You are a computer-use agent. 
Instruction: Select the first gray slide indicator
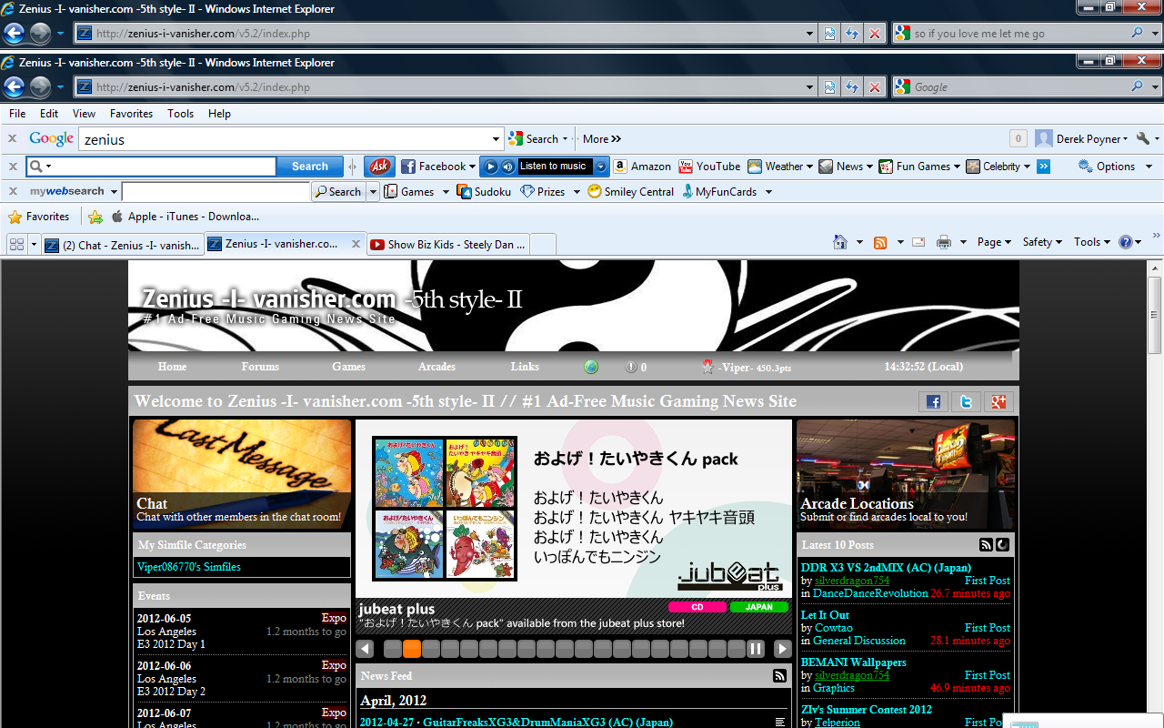click(393, 649)
